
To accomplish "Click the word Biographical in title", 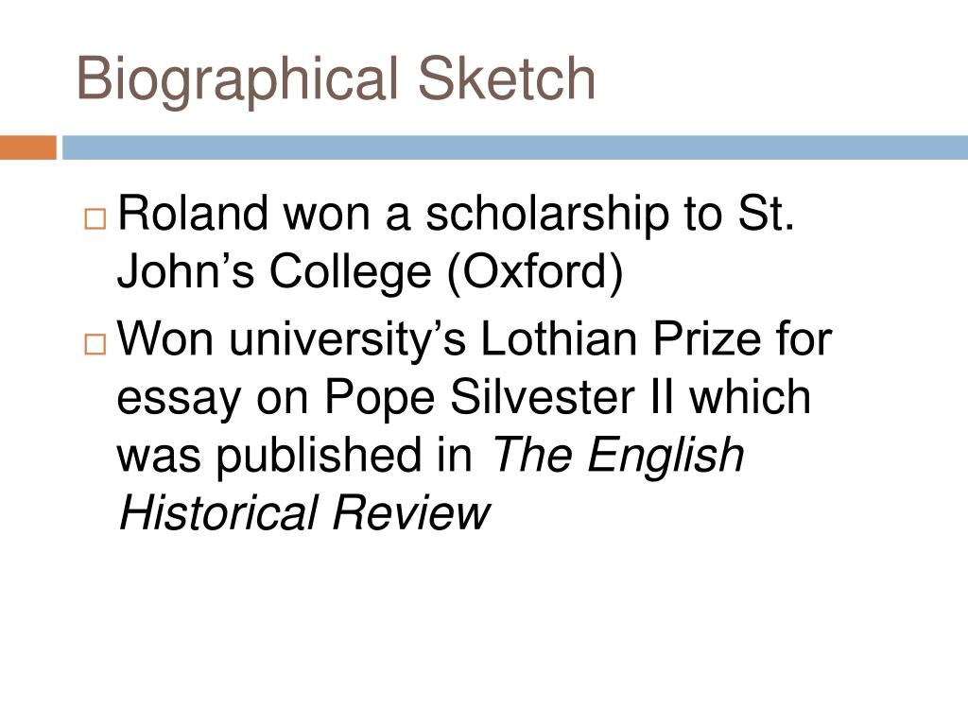I will point(237,79).
